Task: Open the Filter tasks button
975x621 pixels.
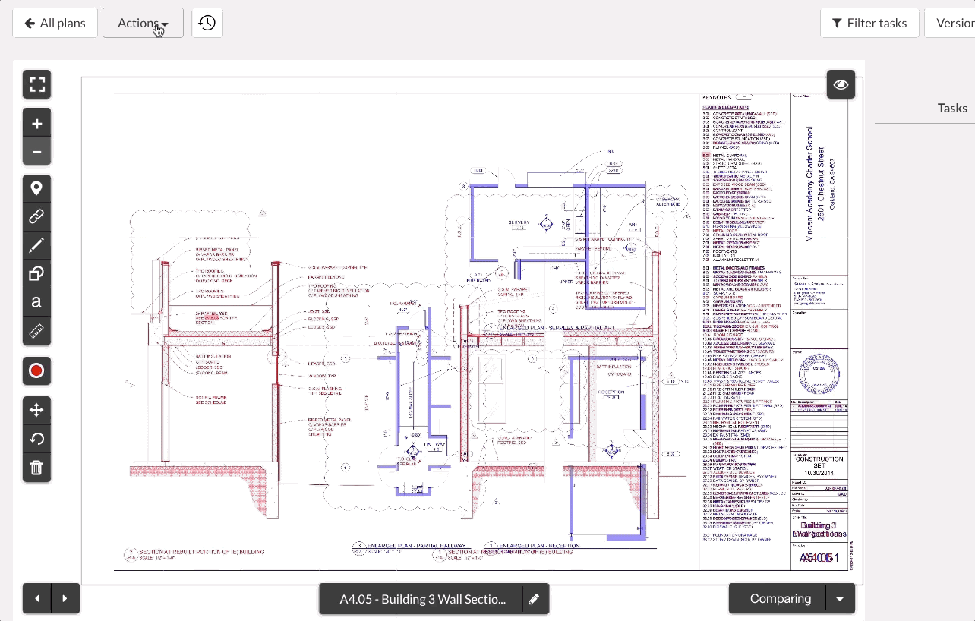Action: click(869, 23)
